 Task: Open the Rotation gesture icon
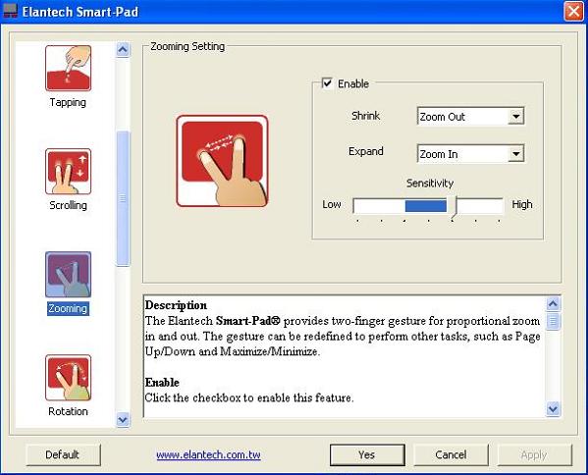pyautogui.click(x=68, y=378)
